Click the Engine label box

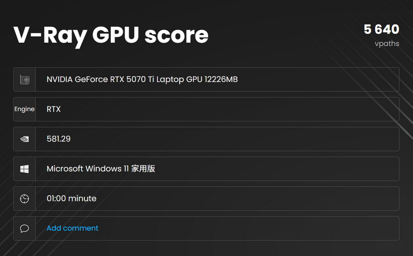coord(24,109)
